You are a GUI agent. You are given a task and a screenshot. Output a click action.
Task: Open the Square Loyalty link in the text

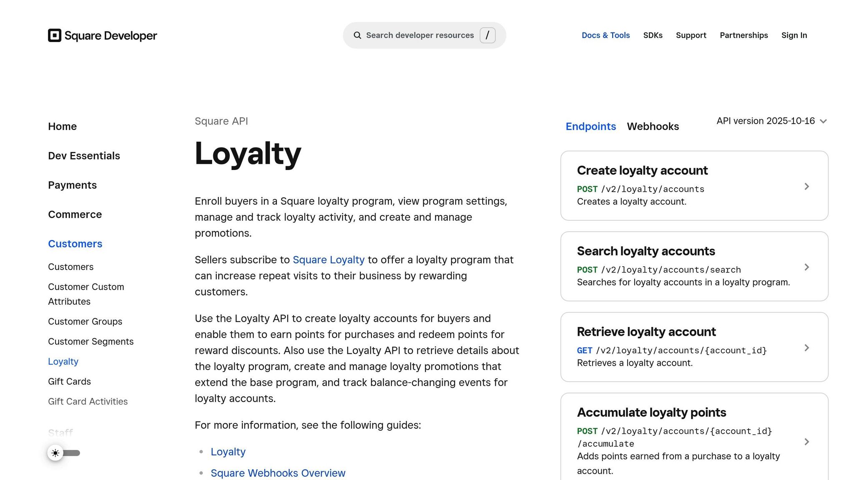[x=329, y=260]
